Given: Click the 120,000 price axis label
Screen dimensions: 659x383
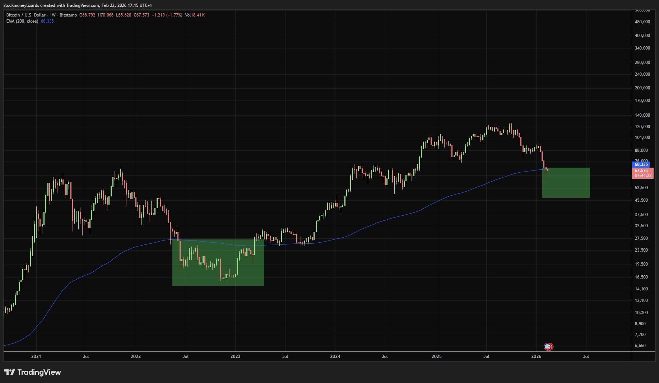Looking at the screenshot, I should [642, 127].
